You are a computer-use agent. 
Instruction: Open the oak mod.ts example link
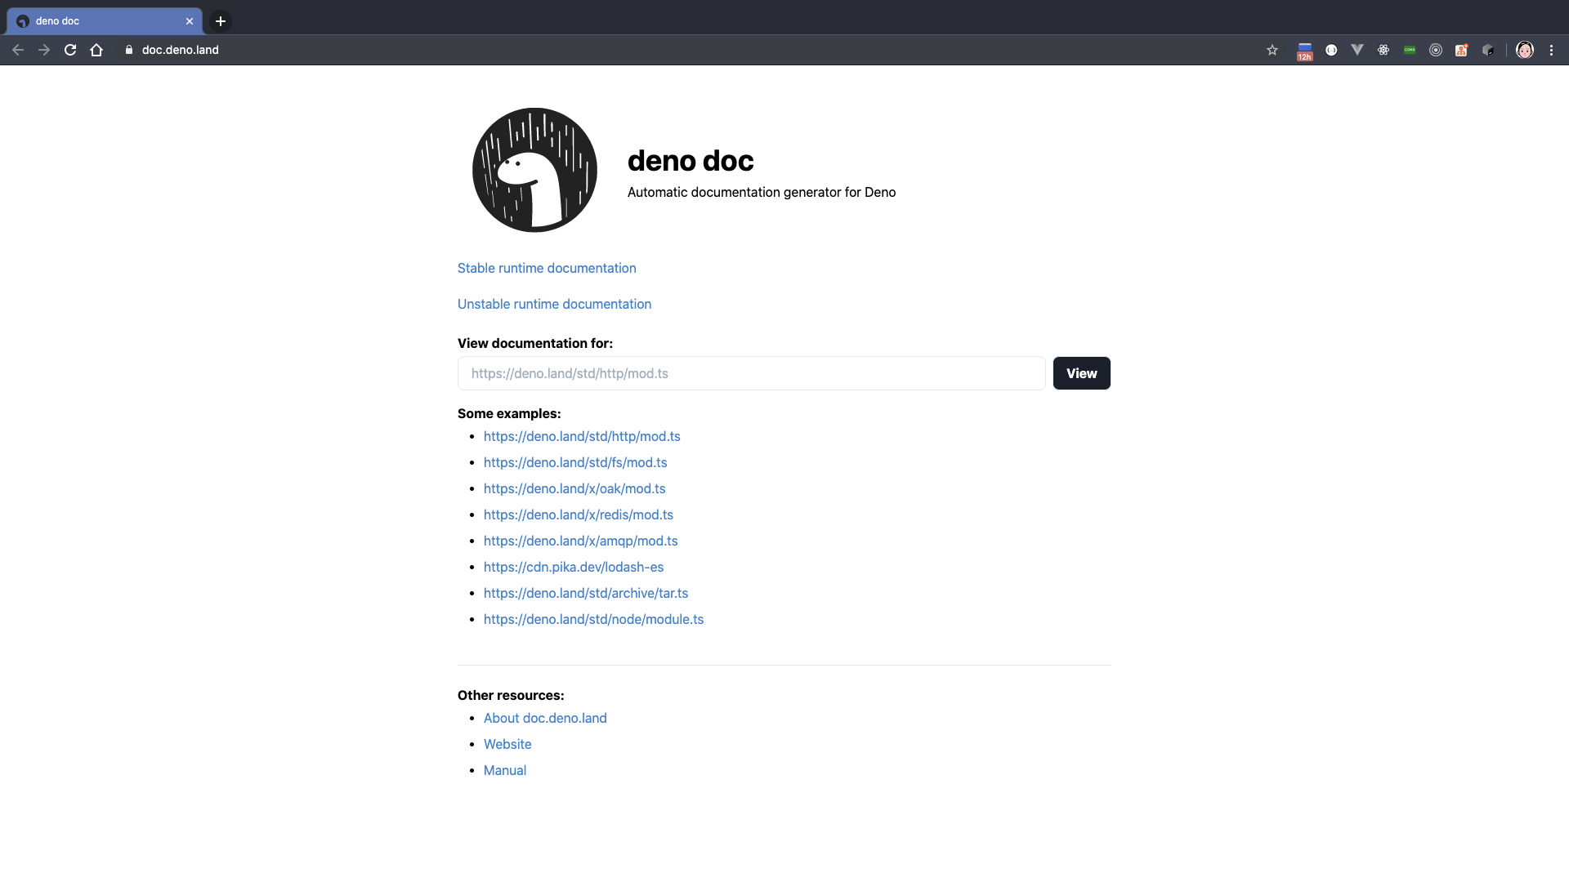pyautogui.click(x=574, y=488)
